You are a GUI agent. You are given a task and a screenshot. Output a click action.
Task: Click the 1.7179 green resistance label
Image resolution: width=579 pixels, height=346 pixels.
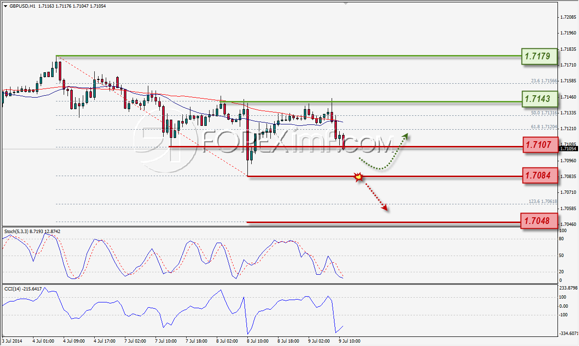[539, 56]
